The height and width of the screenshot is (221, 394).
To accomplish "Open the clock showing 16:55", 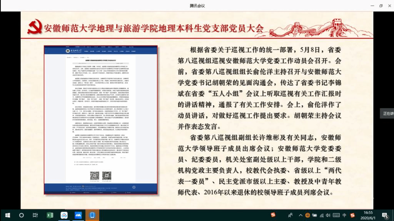I will click(368, 215).
